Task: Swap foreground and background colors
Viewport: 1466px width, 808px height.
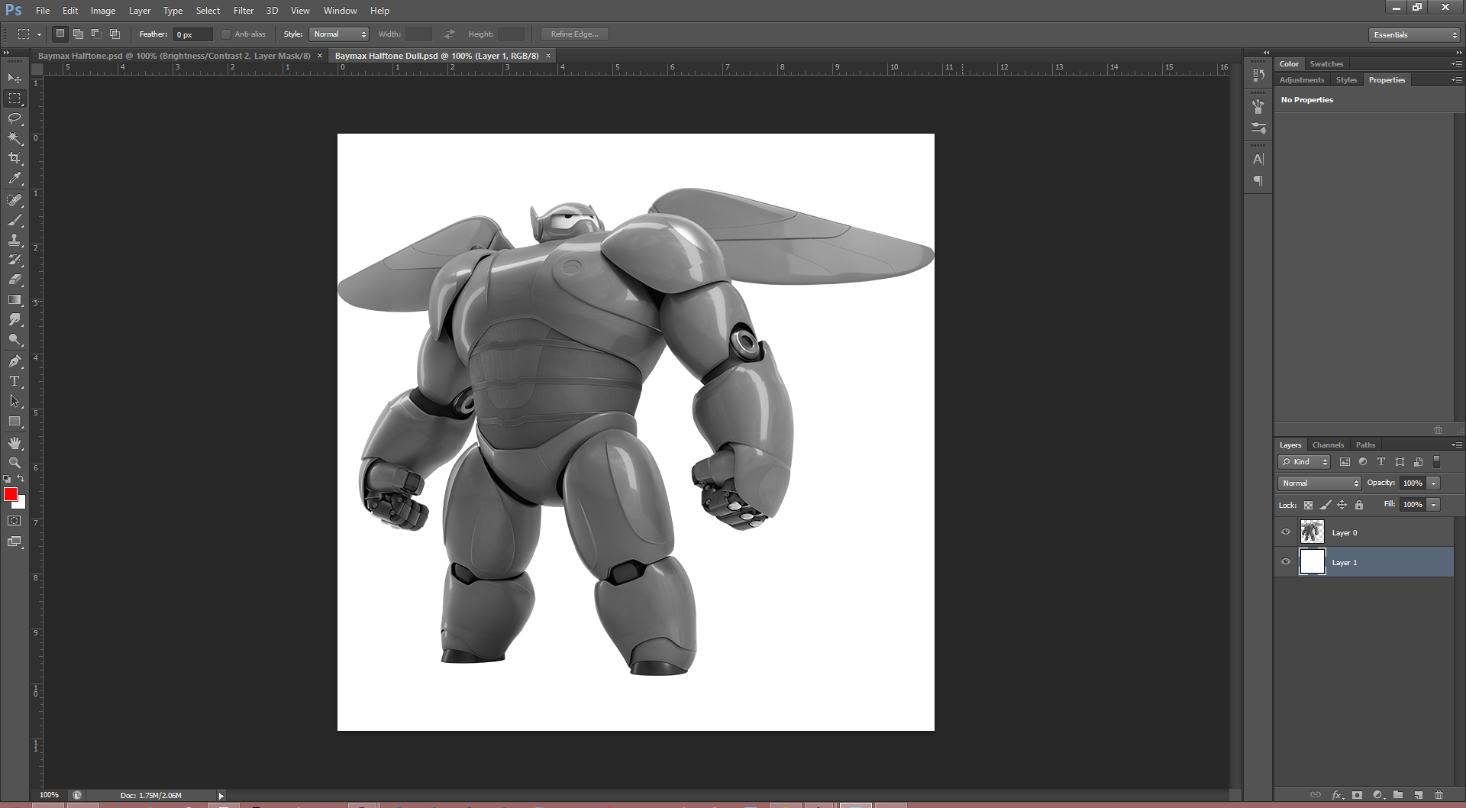Action: point(21,479)
